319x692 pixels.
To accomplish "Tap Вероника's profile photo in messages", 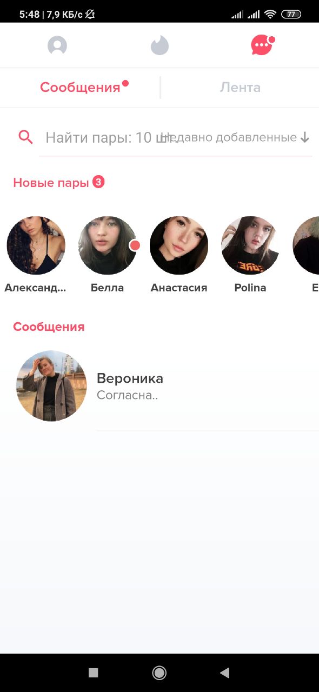I will pos(51,386).
